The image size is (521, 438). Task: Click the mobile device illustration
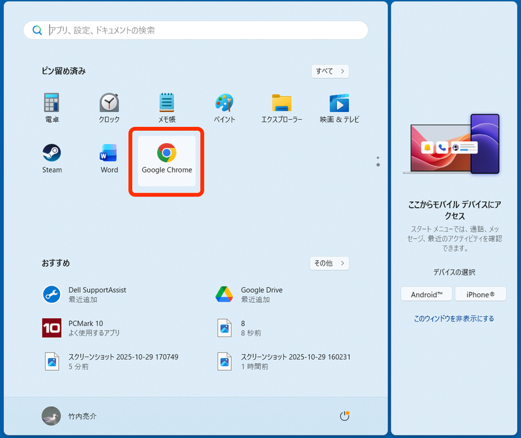click(451, 144)
